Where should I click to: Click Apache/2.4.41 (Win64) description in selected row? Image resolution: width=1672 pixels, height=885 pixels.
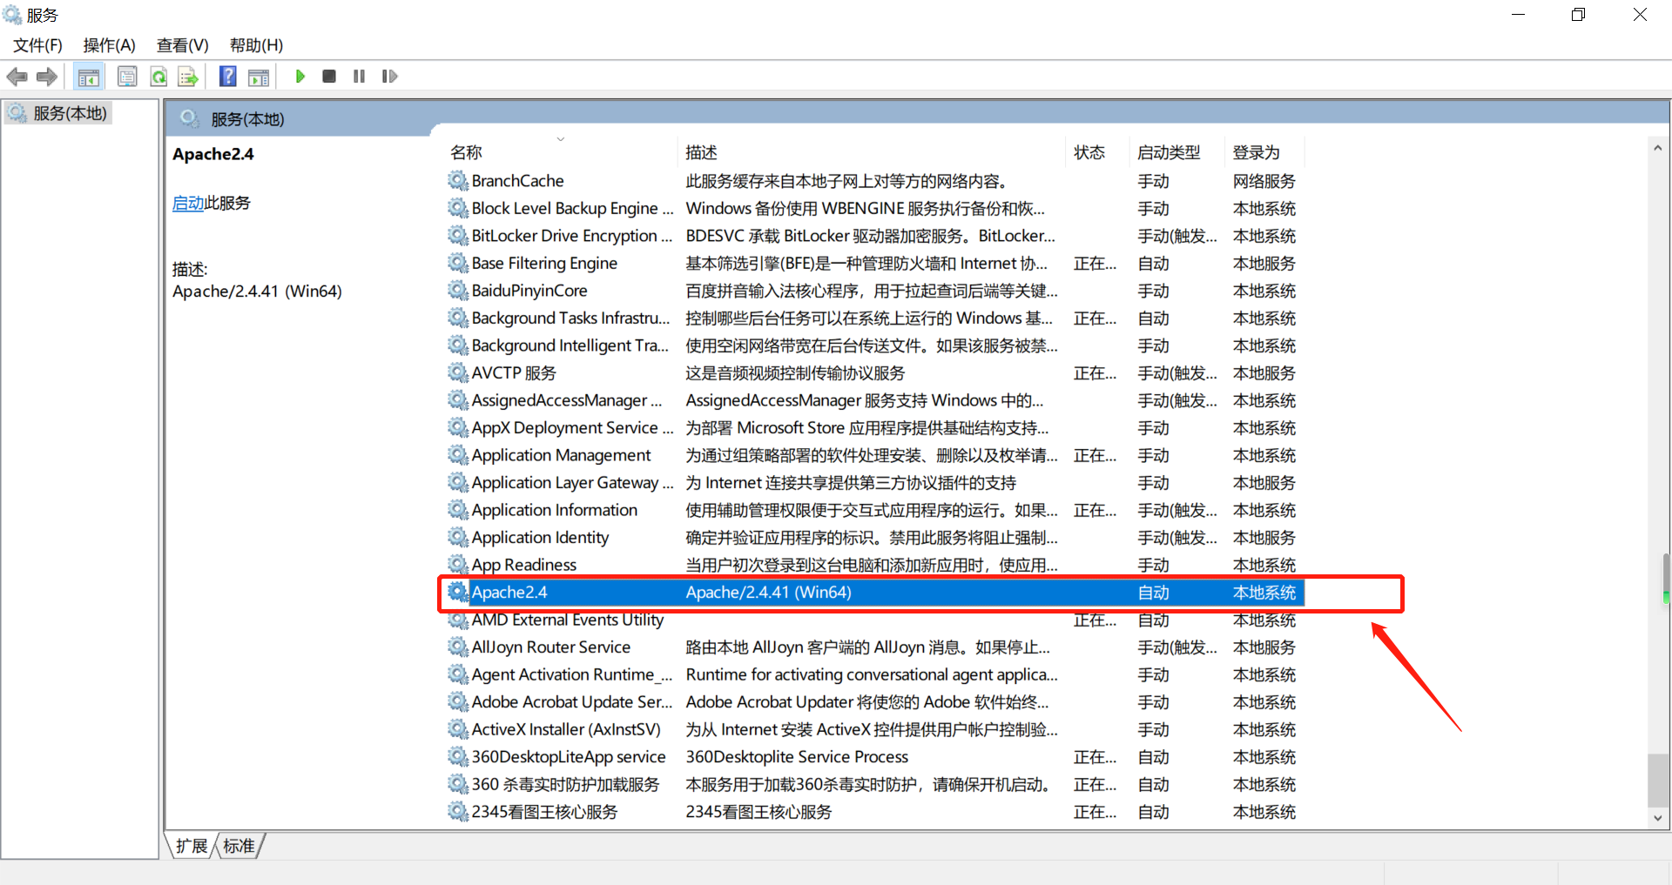(768, 593)
